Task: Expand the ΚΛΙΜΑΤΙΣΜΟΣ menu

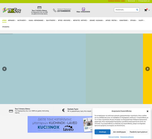Action: [x=124, y=20]
